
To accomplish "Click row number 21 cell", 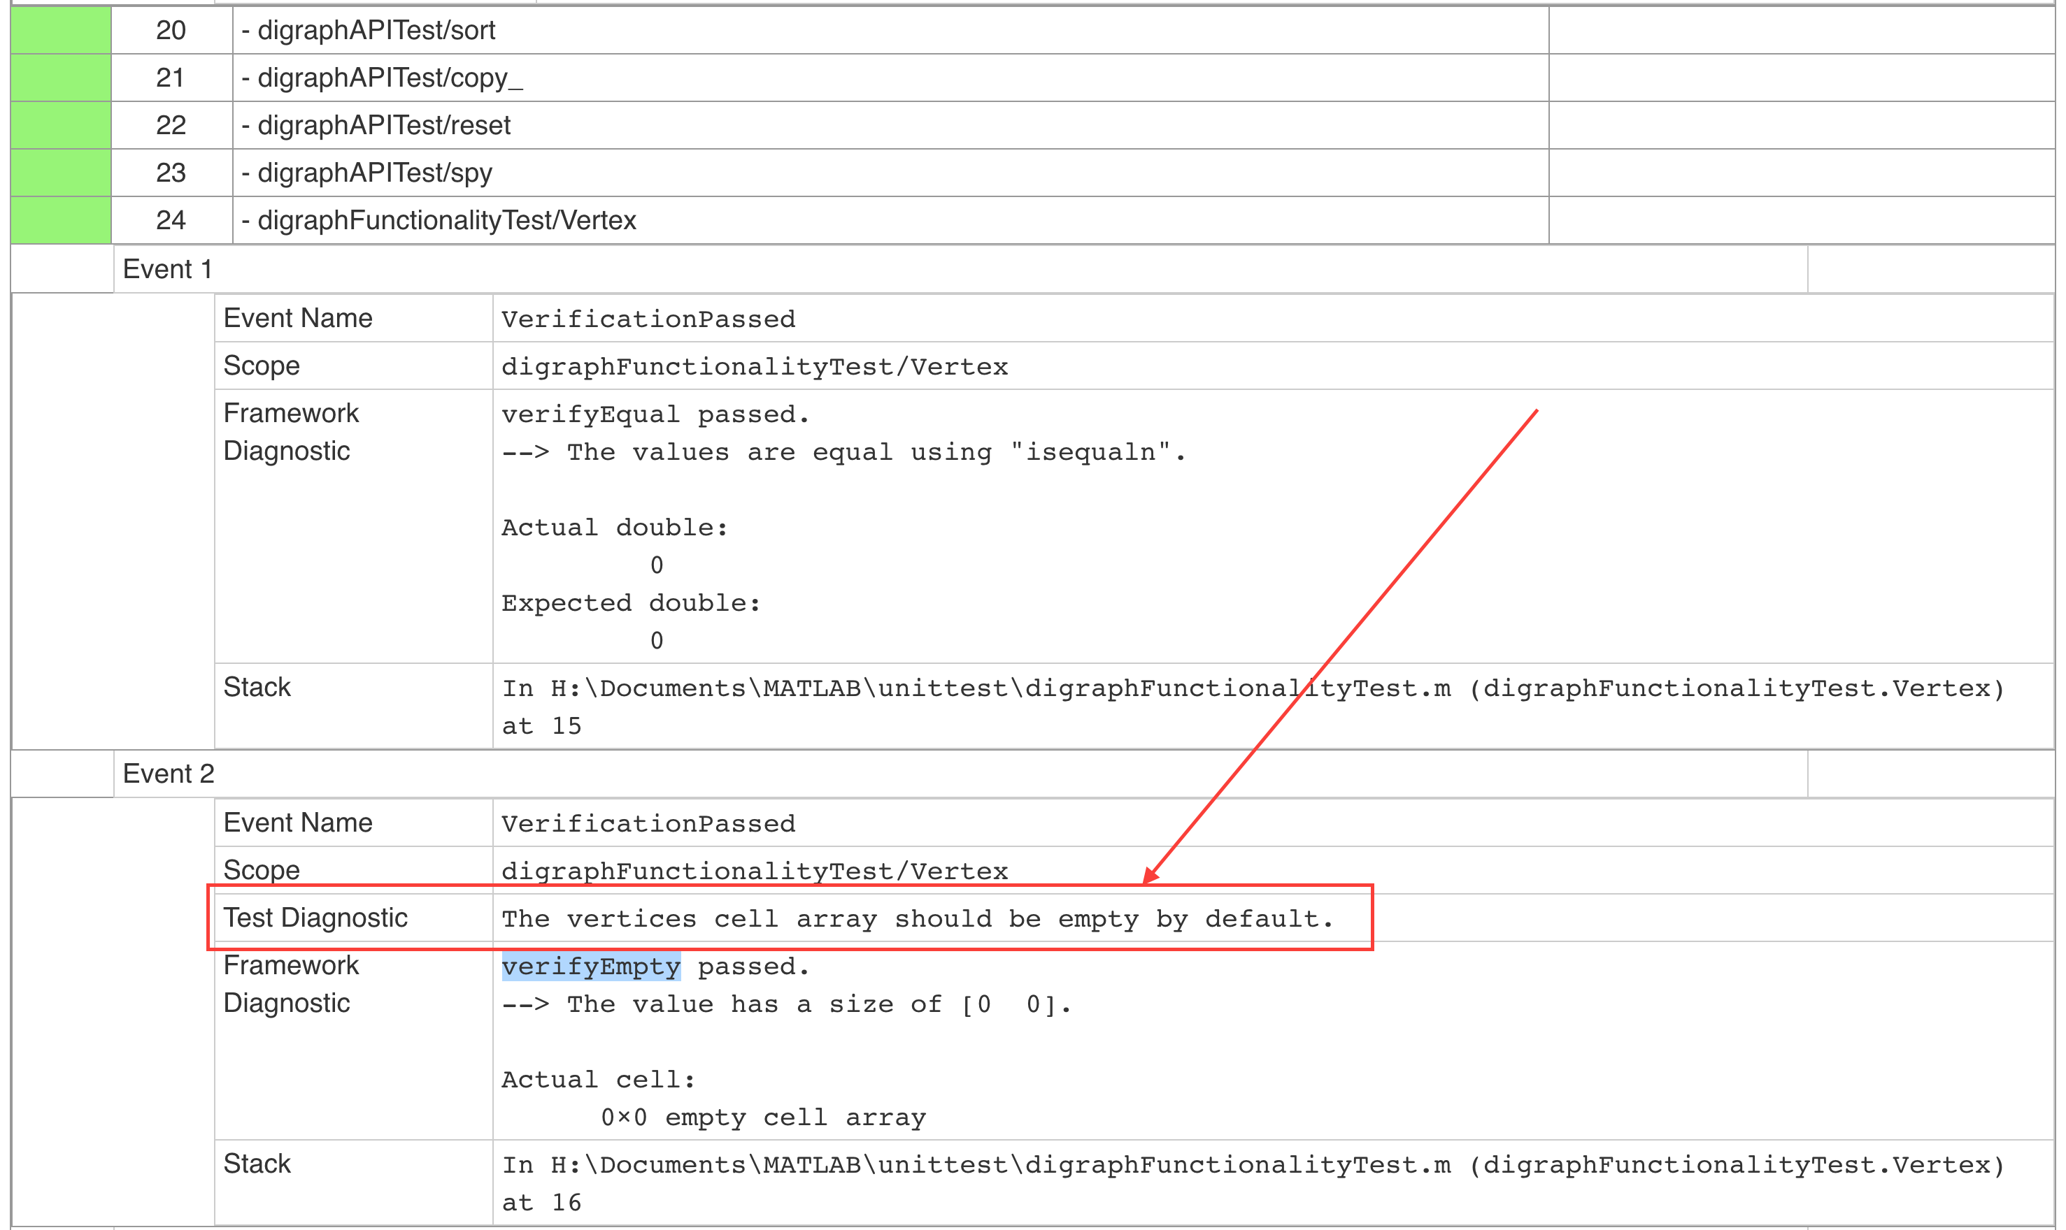I will (x=171, y=78).
